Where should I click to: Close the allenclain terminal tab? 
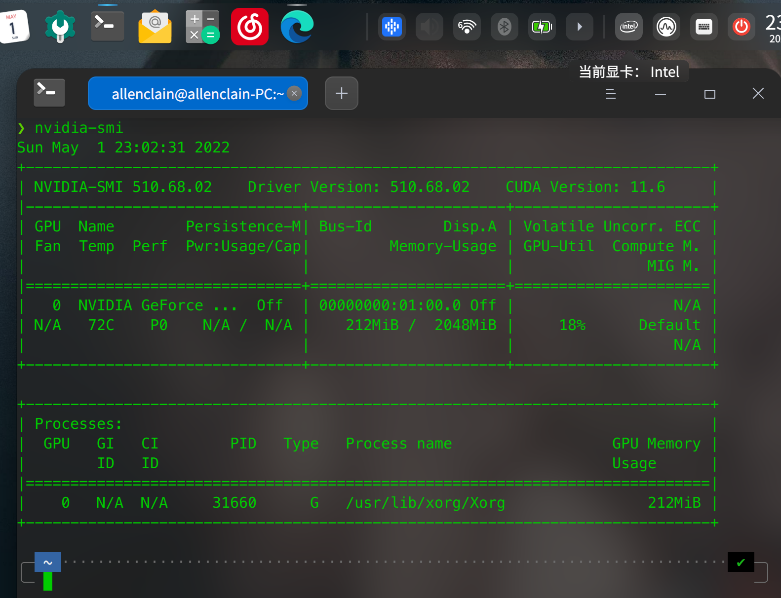[294, 93]
